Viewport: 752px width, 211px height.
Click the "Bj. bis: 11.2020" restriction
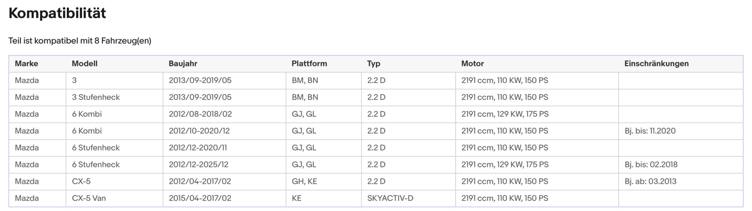point(650,131)
